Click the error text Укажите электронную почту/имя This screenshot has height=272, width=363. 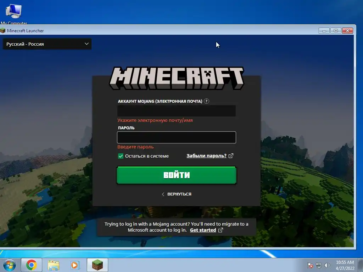point(155,120)
